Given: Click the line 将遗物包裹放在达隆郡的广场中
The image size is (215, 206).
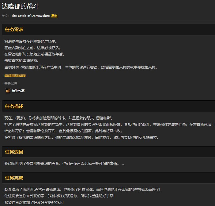Looking at the screenshot, I should (31, 42).
